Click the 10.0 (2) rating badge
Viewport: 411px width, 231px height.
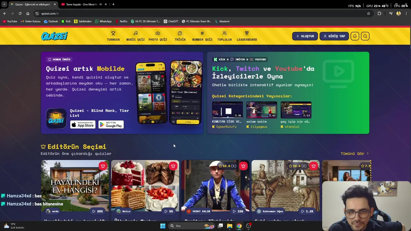pyautogui.click(x=298, y=166)
